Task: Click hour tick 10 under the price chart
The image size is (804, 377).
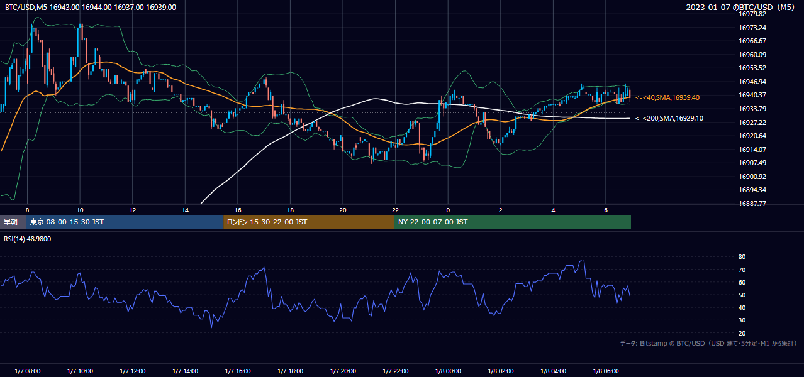Action: point(80,209)
